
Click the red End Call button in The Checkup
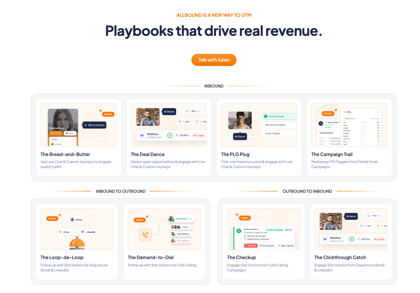251,246
